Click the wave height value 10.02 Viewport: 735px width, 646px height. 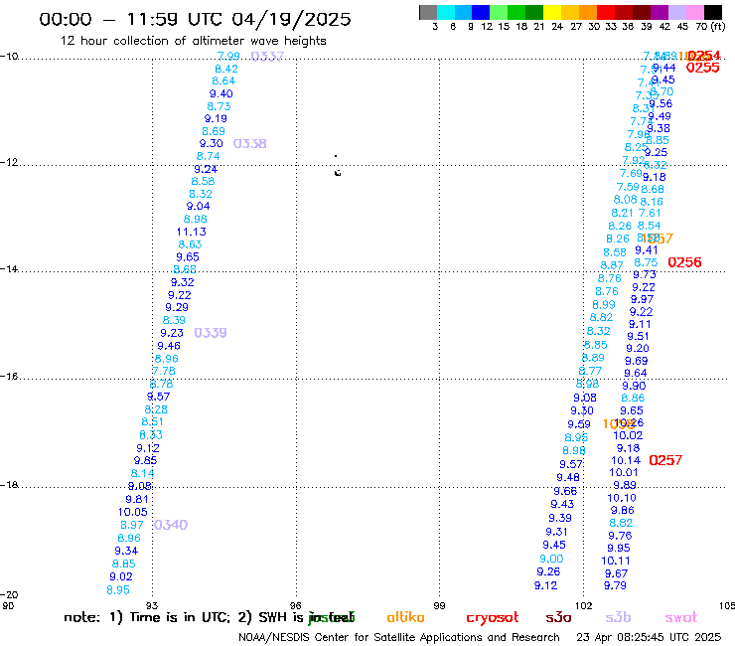pos(628,435)
